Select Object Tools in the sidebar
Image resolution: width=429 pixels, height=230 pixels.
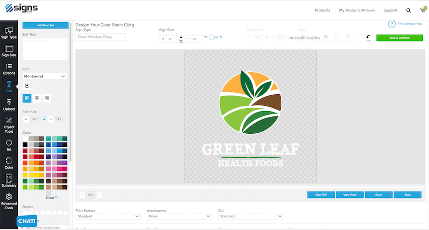(x=9, y=125)
